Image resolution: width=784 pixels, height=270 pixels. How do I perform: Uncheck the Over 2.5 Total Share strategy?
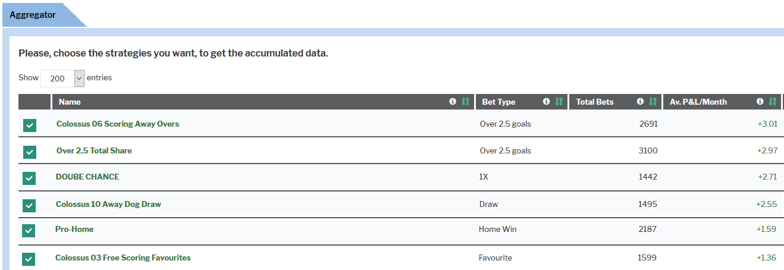[30, 152]
